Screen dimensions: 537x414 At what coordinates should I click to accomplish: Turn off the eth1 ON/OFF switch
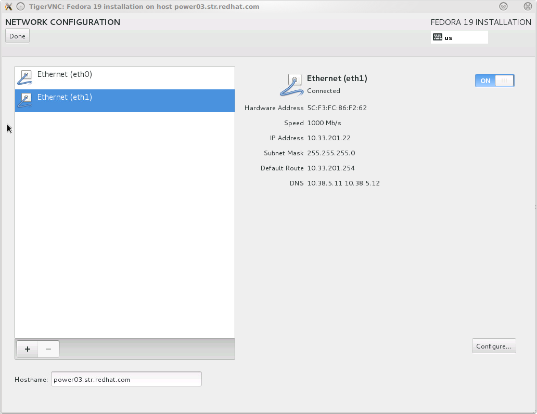coord(494,81)
